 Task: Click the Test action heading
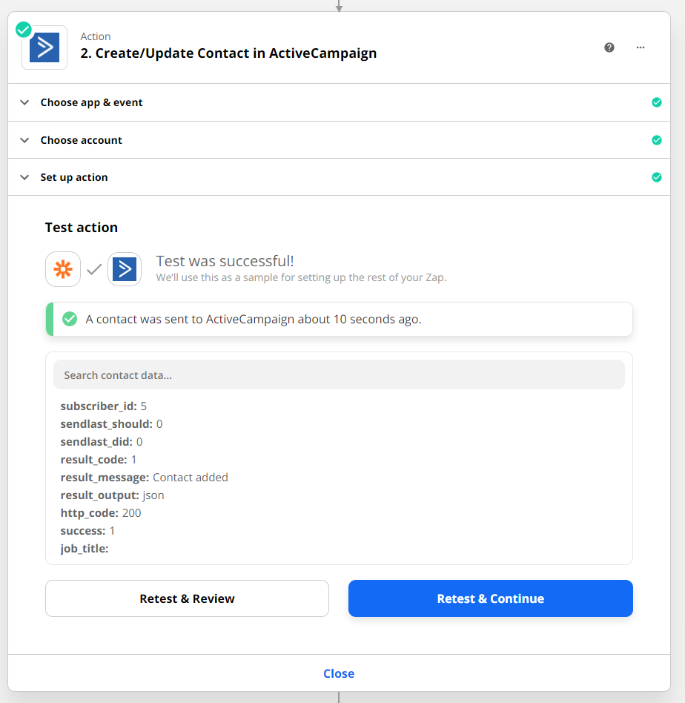coord(81,228)
